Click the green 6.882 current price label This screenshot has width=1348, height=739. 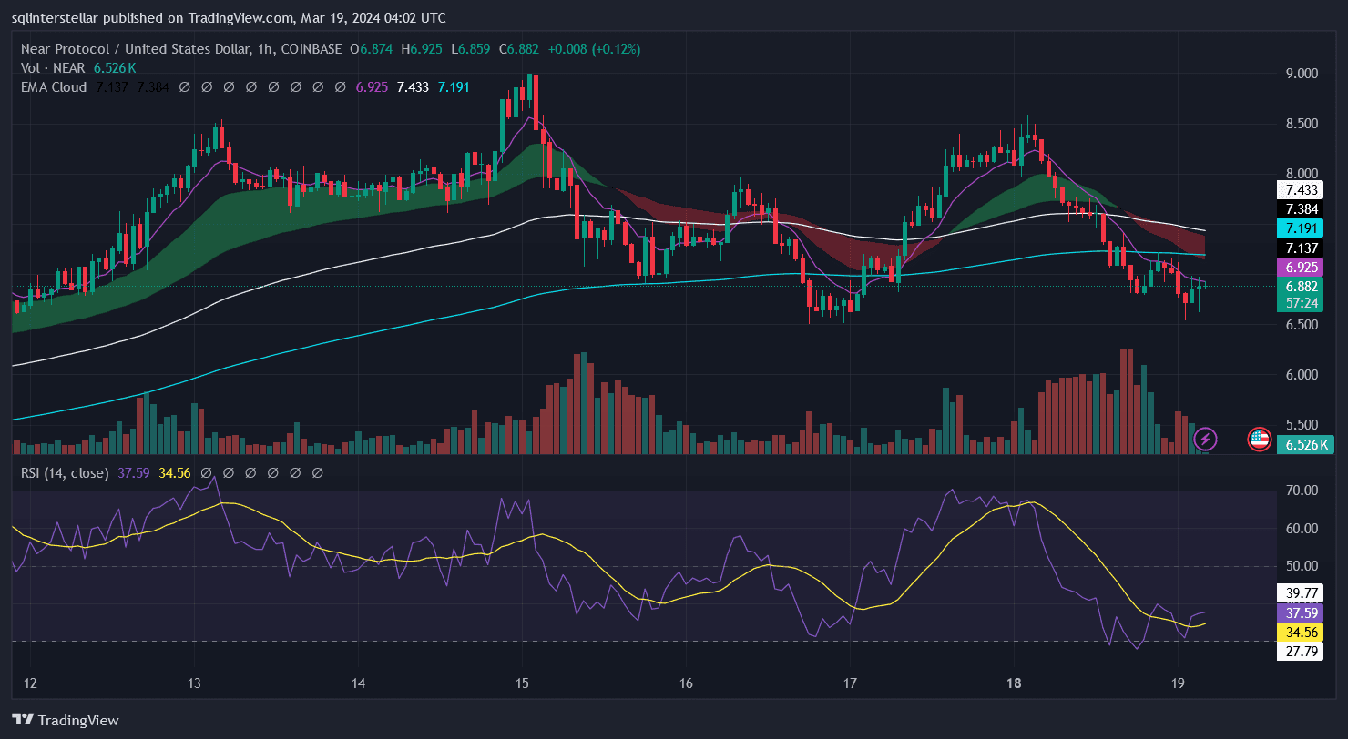pyautogui.click(x=1299, y=286)
